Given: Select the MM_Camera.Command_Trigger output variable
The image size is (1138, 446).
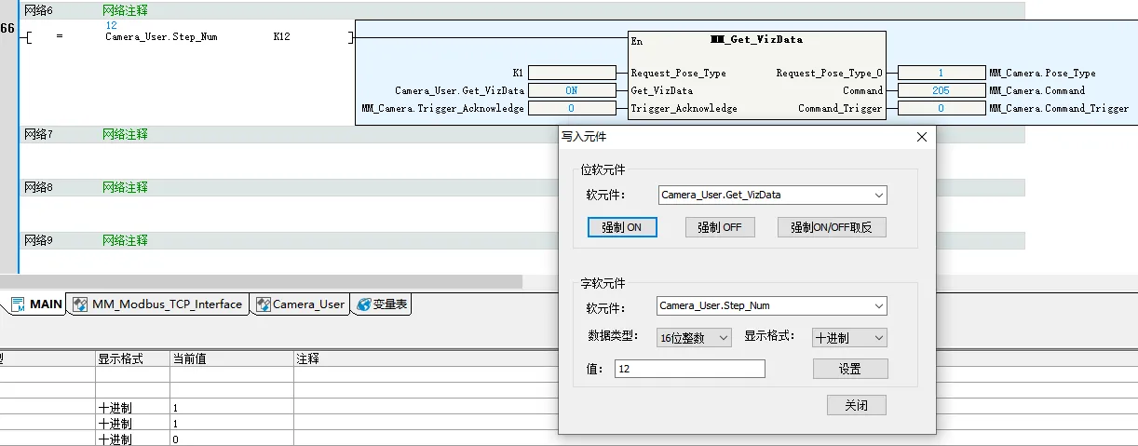Looking at the screenshot, I should 1059,108.
